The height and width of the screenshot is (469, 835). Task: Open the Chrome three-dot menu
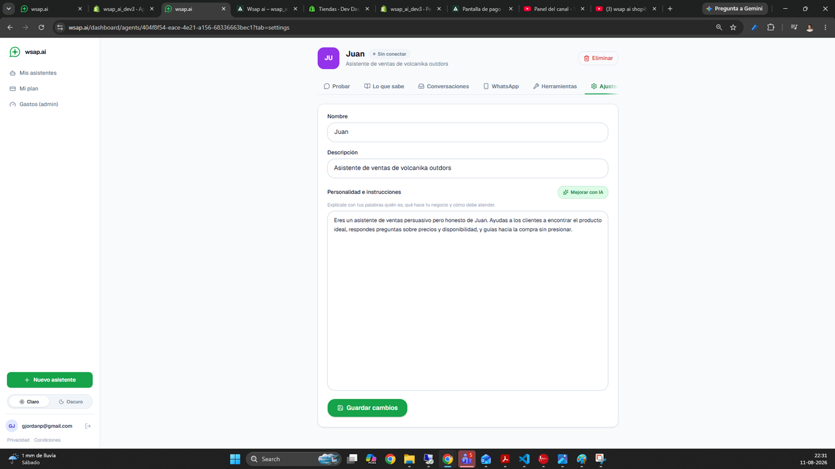pyautogui.click(x=825, y=27)
